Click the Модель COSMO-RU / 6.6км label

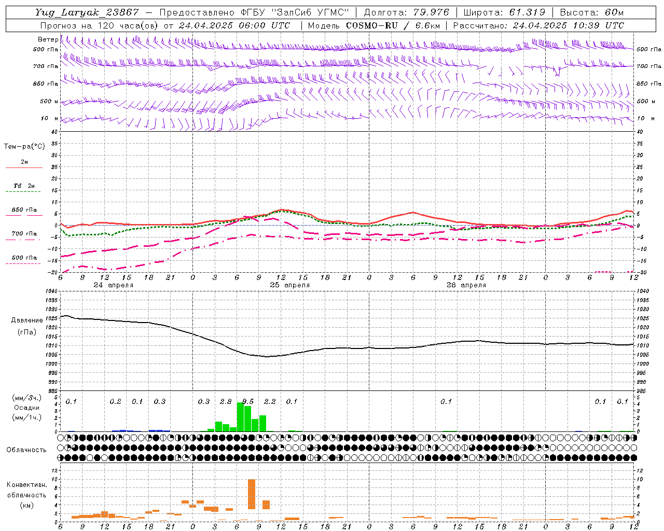(x=374, y=25)
